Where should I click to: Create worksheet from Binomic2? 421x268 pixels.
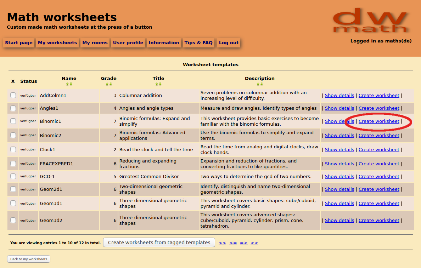tap(379, 136)
